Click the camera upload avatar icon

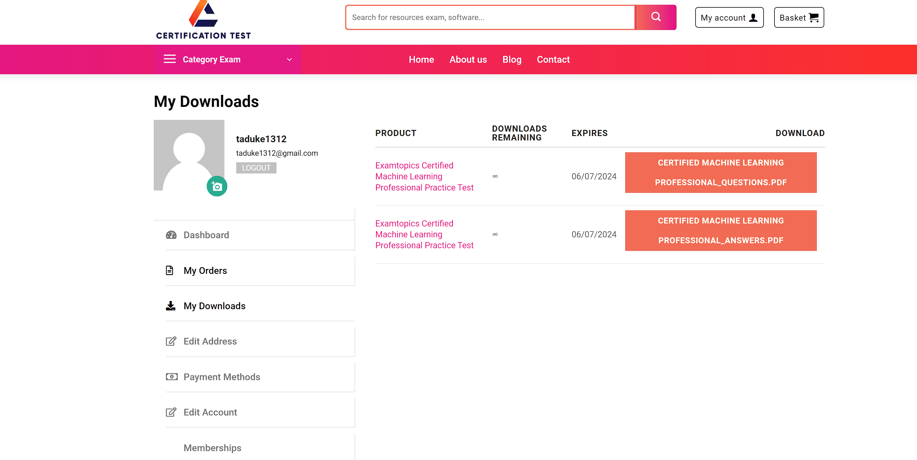coord(217,186)
